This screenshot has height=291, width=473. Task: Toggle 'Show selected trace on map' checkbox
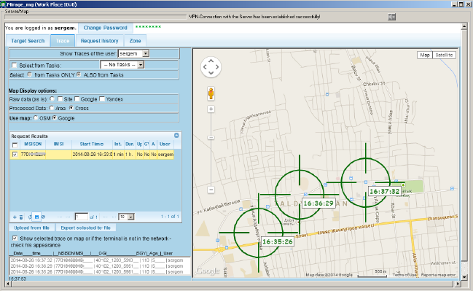(x=15, y=238)
